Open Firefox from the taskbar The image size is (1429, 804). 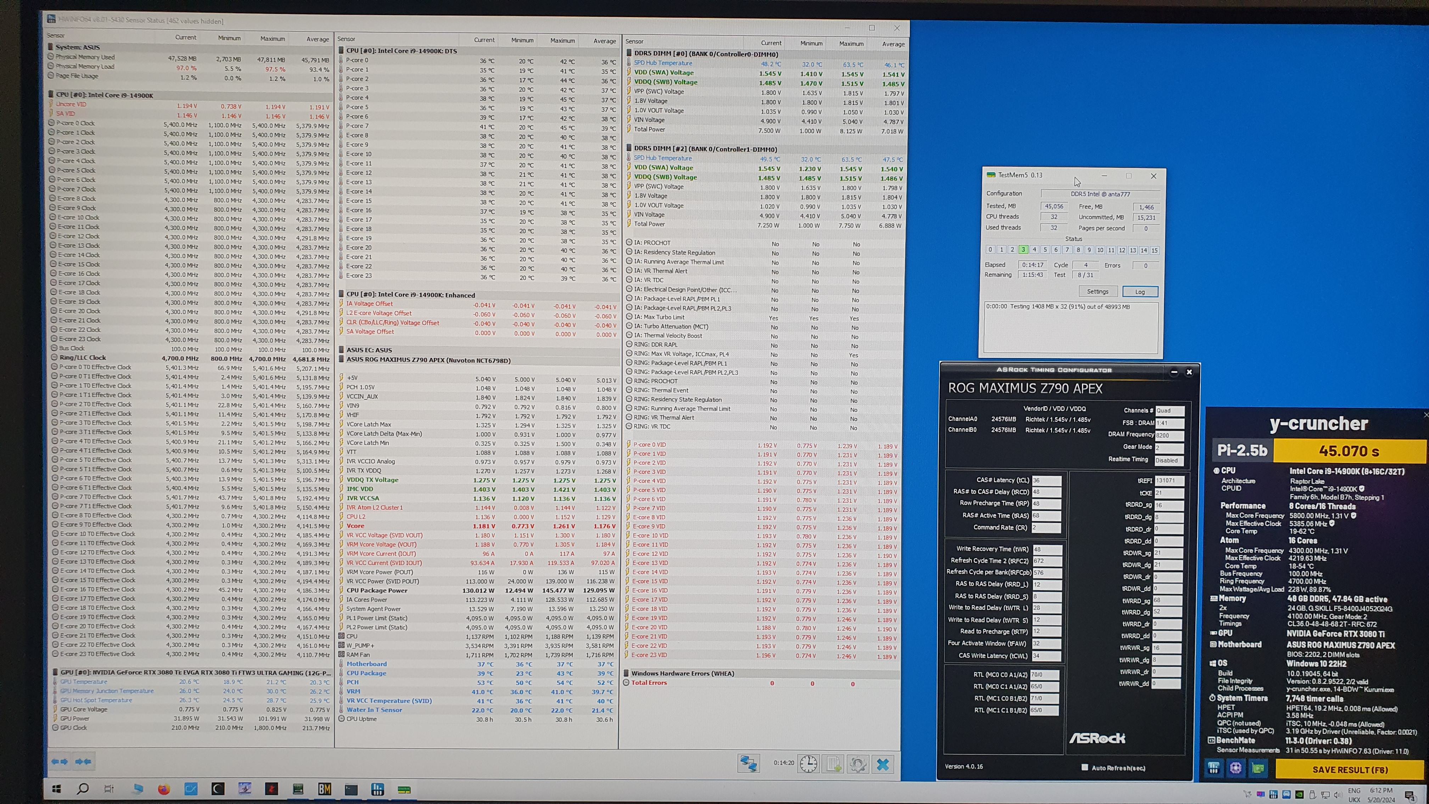(164, 789)
